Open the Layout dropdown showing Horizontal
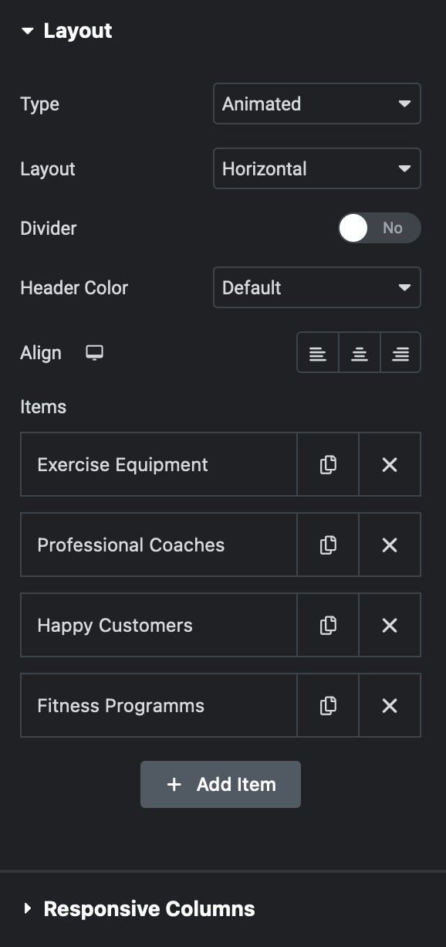 [317, 168]
